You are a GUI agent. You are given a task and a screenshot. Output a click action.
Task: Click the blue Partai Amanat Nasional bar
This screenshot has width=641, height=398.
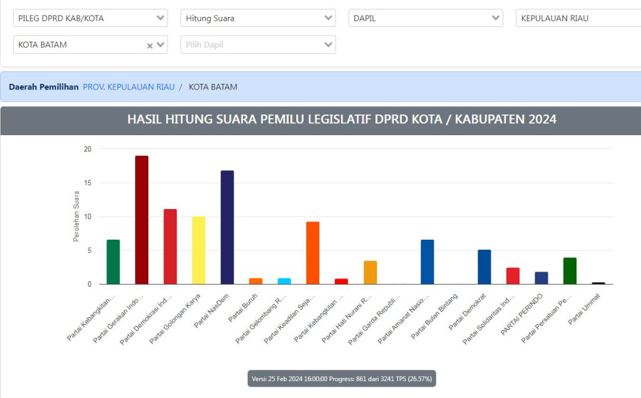(x=427, y=262)
